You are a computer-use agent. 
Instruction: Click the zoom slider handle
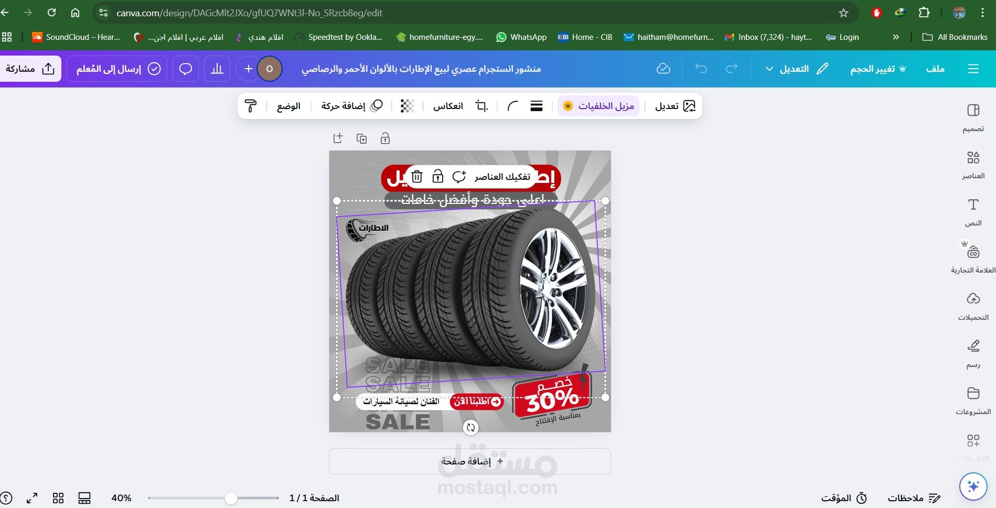coord(231,498)
